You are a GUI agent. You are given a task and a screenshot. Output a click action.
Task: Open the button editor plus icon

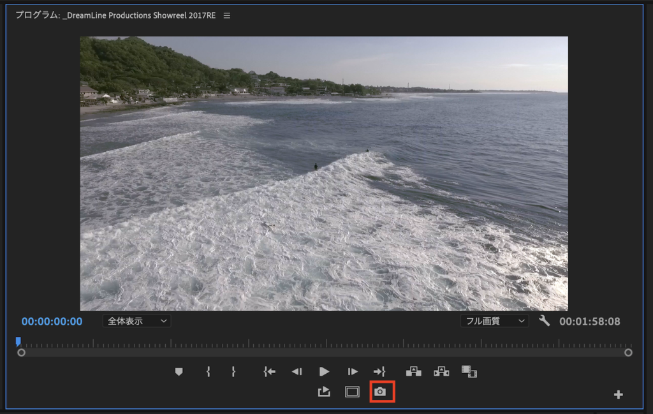point(618,395)
